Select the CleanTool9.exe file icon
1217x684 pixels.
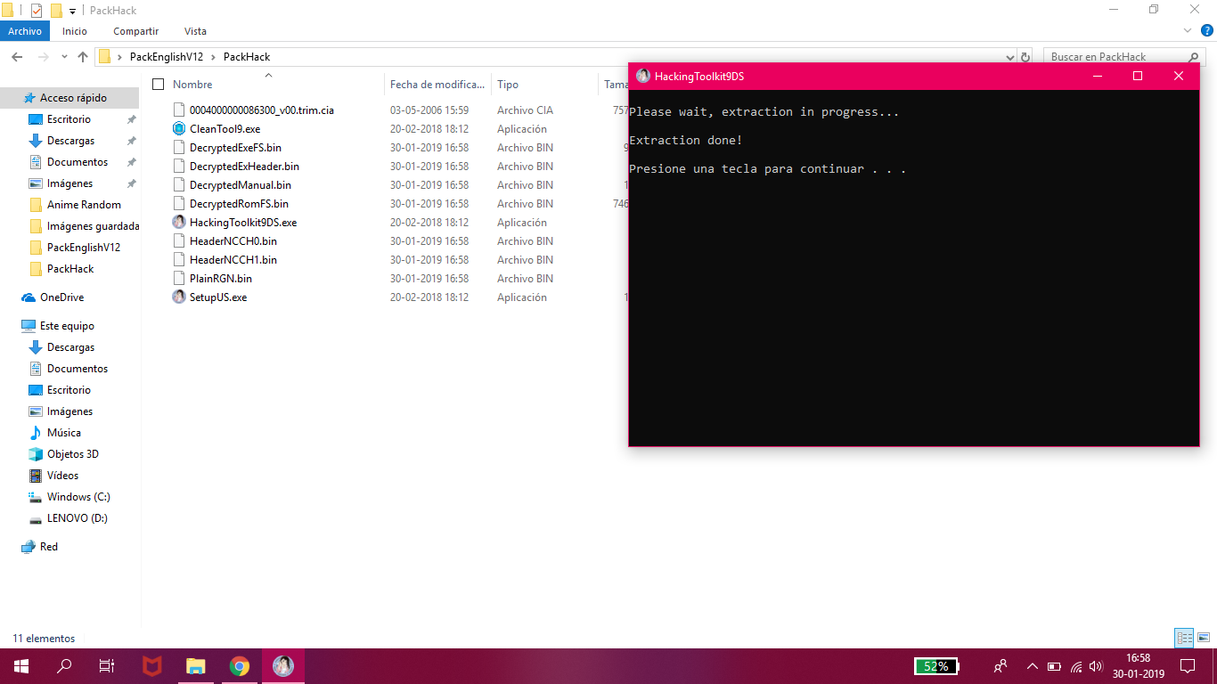click(x=179, y=129)
